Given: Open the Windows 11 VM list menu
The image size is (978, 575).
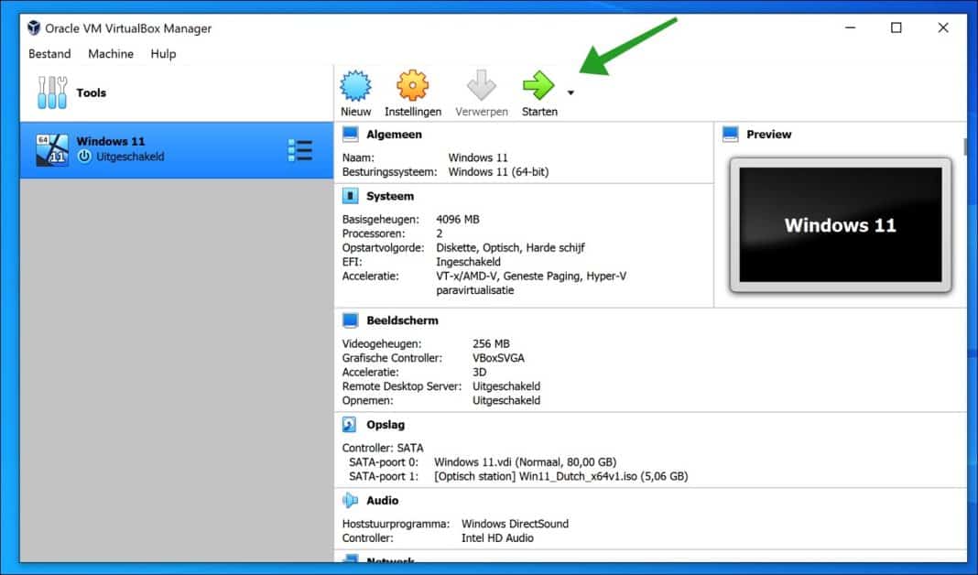Looking at the screenshot, I should coord(300,149).
